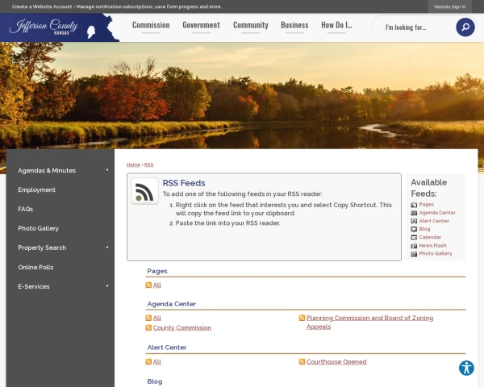Open the Commission menu

(x=151, y=25)
